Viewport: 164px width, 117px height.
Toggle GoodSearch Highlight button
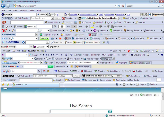pyautogui.click(x=121, y=63)
